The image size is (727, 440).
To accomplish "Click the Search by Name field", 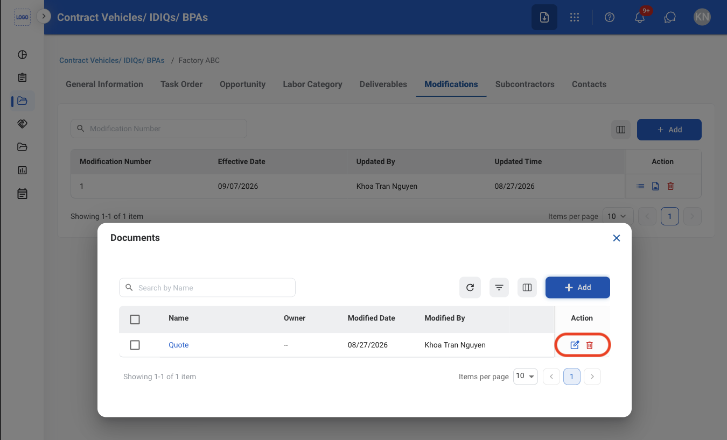I will [x=207, y=287].
